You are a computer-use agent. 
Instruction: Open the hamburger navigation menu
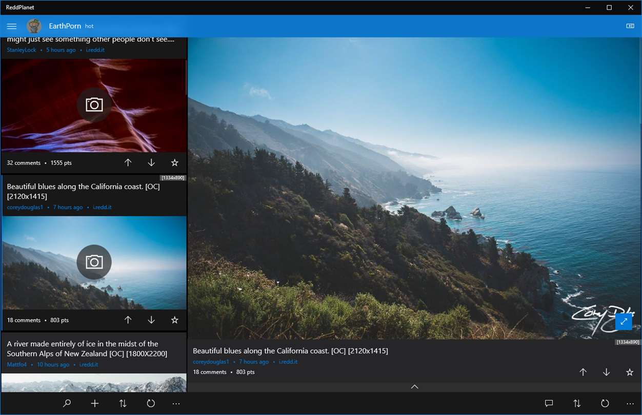[x=12, y=26]
